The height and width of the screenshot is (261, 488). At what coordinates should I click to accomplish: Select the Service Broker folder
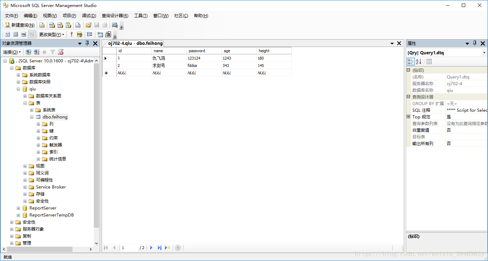click(x=51, y=187)
